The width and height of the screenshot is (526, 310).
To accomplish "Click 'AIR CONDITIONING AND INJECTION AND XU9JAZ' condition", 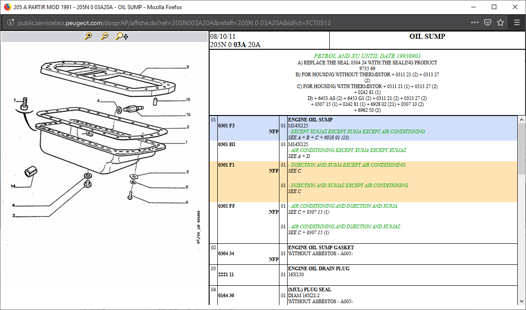I will click(x=344, y=226).
